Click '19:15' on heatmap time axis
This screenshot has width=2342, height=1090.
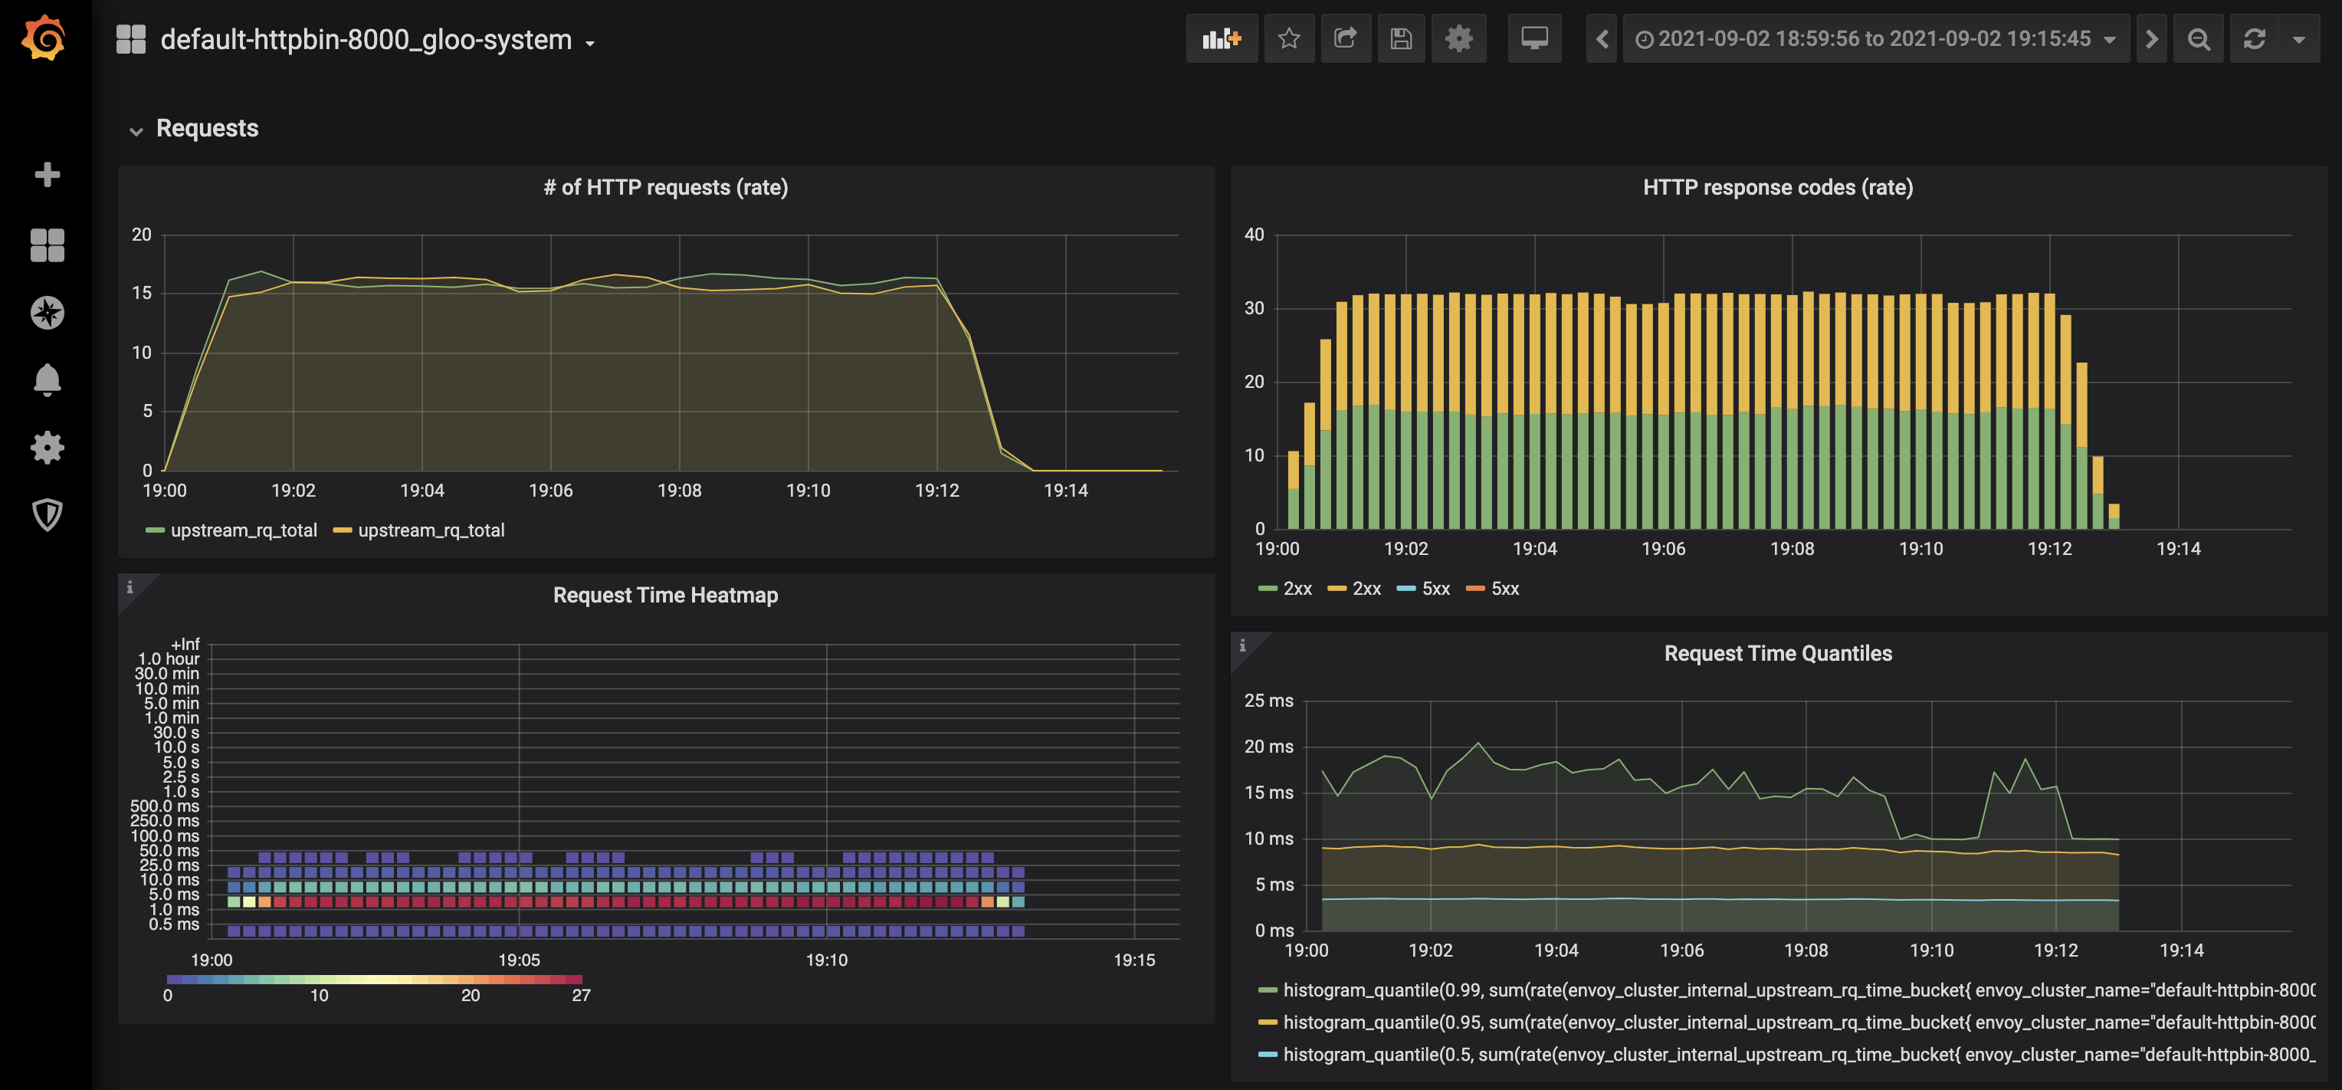(x=1133, y=960)
